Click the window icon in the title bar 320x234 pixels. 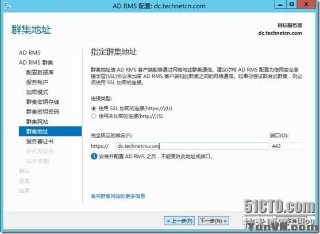pyautogui.click(x=7, y=6)
